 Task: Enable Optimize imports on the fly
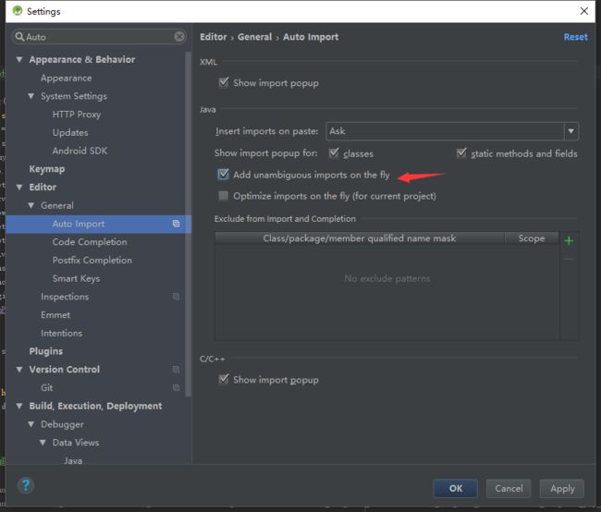[x=223, y=196]
